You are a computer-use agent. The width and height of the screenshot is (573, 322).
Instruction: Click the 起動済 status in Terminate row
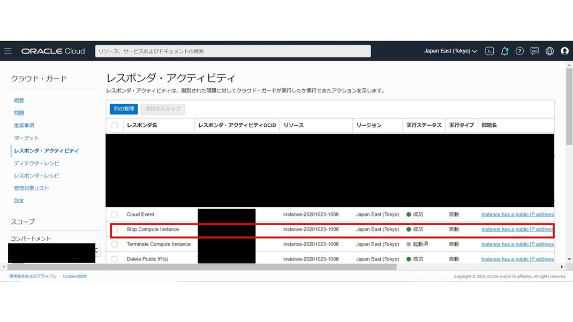417,244
